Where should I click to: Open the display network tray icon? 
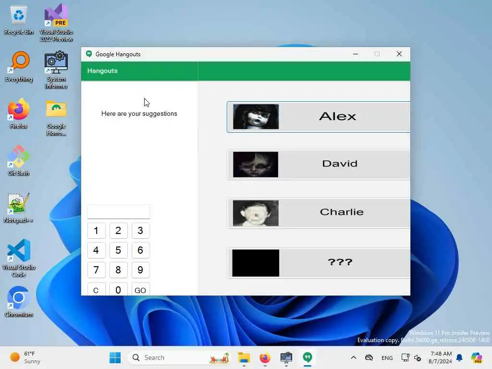pyautogui.click(x=405, y=357)
